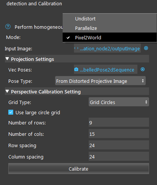Click the camera icon in Vec Poses field
The width and height of the screenshot is (157, 185).
coord(76,69)
